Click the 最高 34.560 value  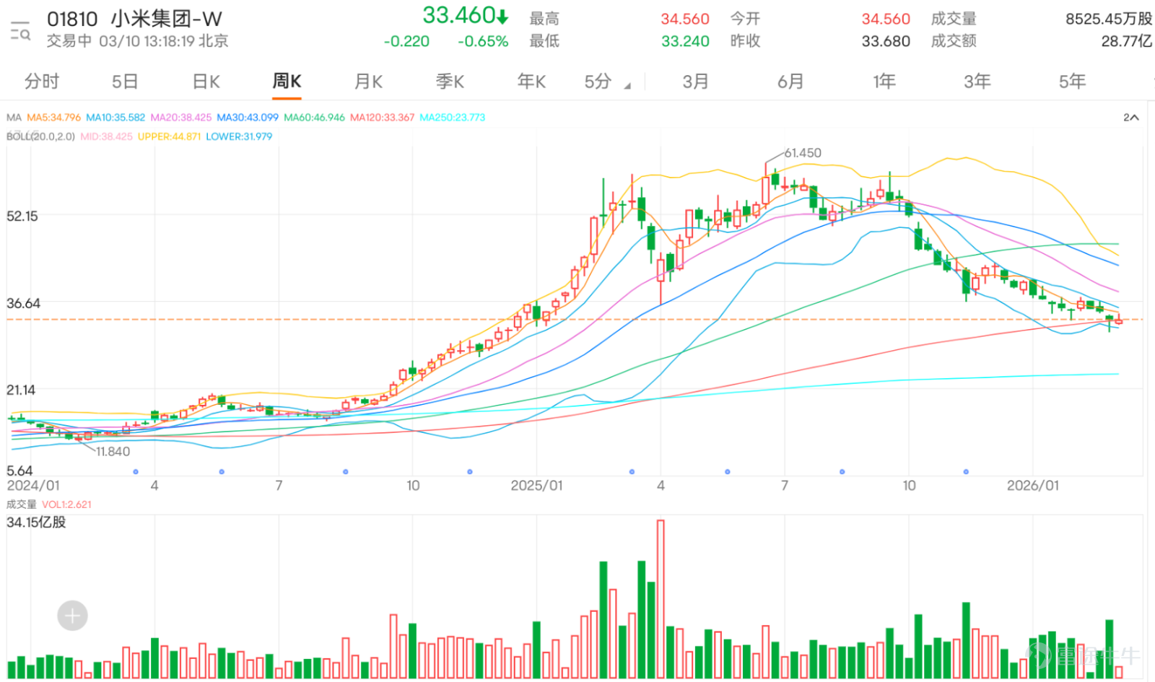pyautogui.click(x=685, y=19)
